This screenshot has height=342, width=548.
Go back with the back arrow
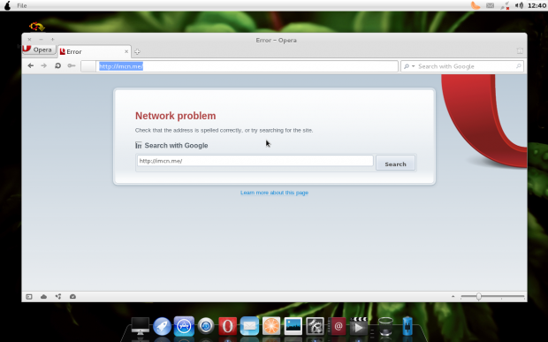[x=31, y=65]
